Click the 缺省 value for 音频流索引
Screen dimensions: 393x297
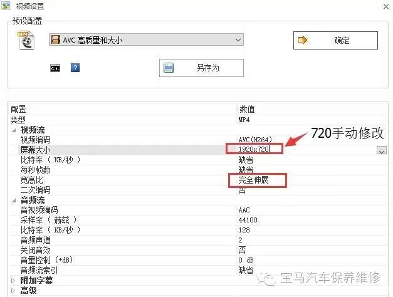[246, 270]
